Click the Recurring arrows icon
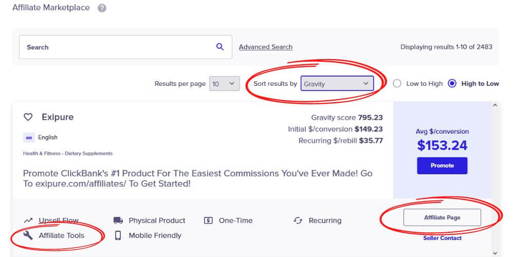 tap(298, 221)
